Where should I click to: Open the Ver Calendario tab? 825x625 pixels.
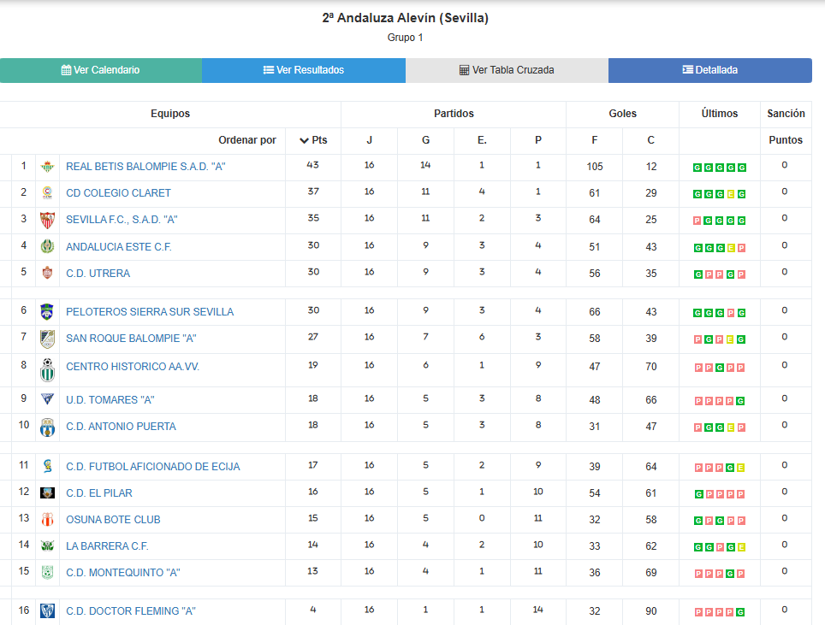[x=100, y=70]
